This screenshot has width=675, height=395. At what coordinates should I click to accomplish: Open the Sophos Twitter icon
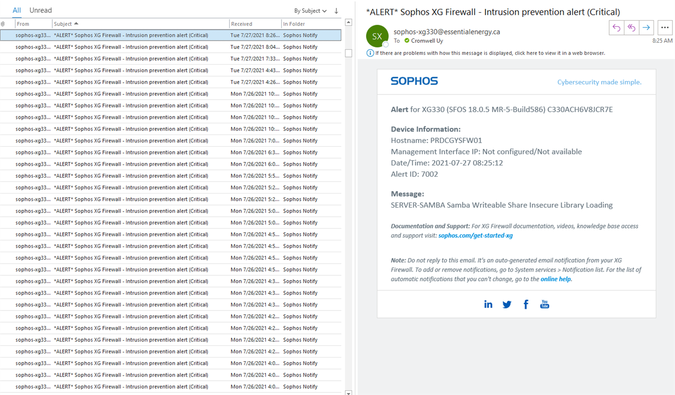point(507,304)
